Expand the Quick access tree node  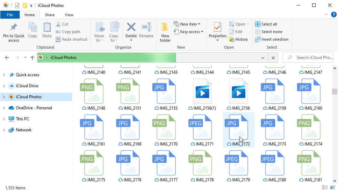pos(4,75)
